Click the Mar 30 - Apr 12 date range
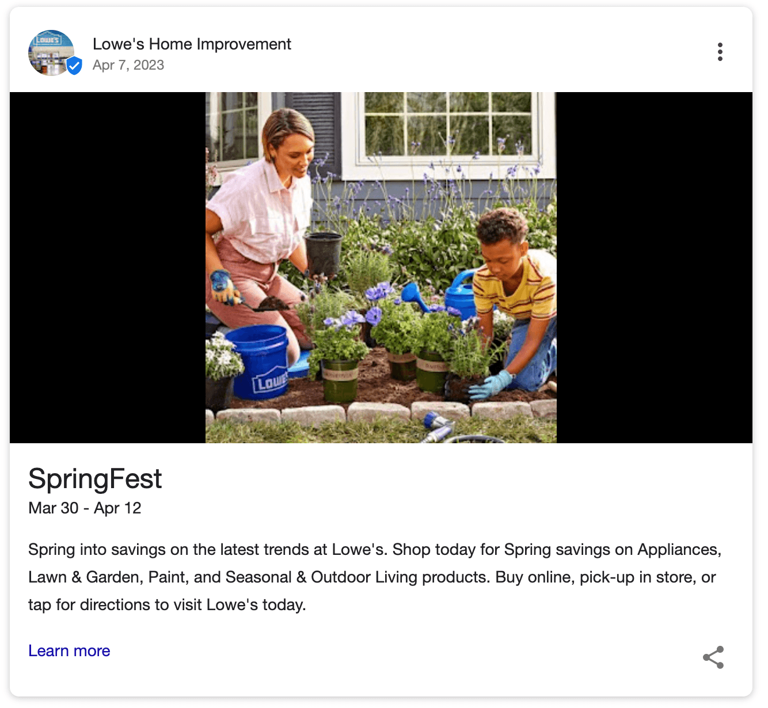The image size is (768, 708). 85,508
